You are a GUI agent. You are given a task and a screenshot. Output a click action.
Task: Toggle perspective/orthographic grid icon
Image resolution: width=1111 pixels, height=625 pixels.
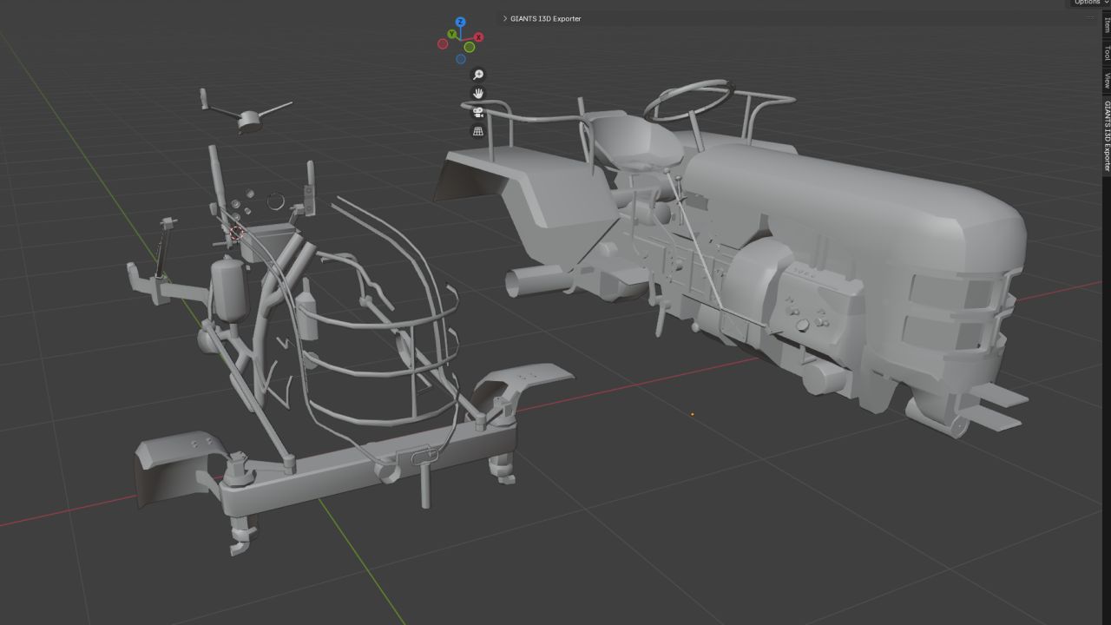click(477, 131)
